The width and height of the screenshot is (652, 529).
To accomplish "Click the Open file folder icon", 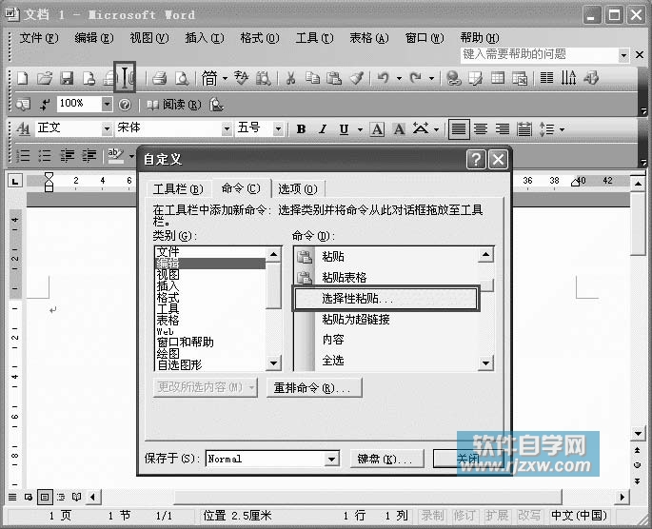I will pos(45,78).
